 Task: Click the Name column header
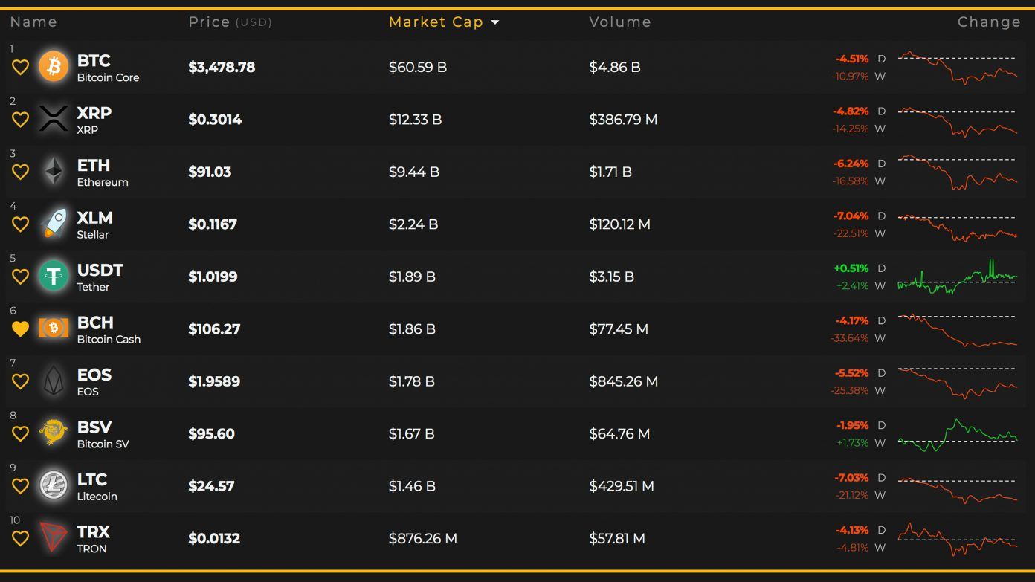click(33, 22)
